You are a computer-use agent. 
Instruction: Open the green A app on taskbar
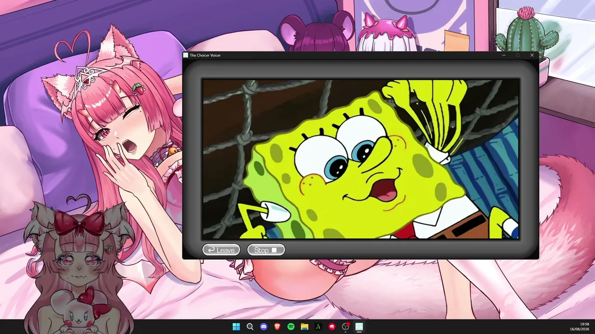point(318,327)
